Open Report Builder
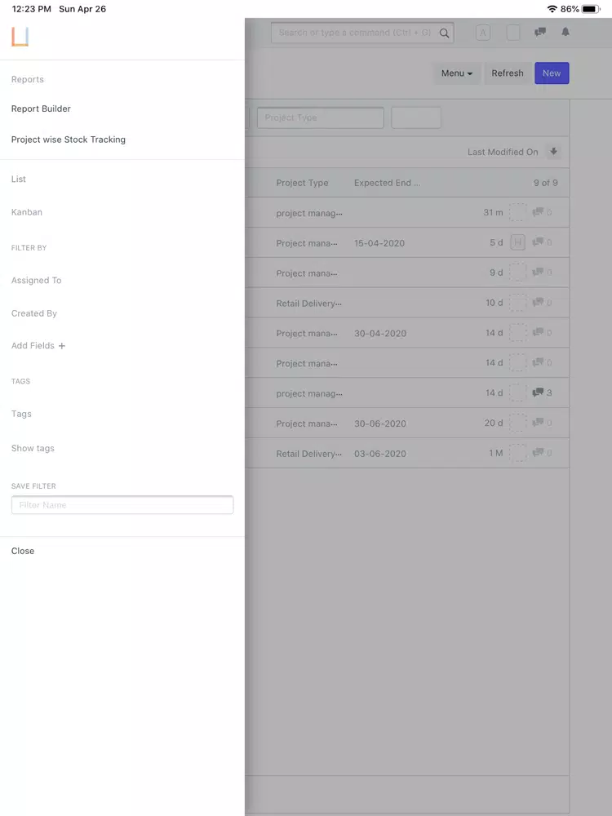612x816 pixels. (41, 109)
